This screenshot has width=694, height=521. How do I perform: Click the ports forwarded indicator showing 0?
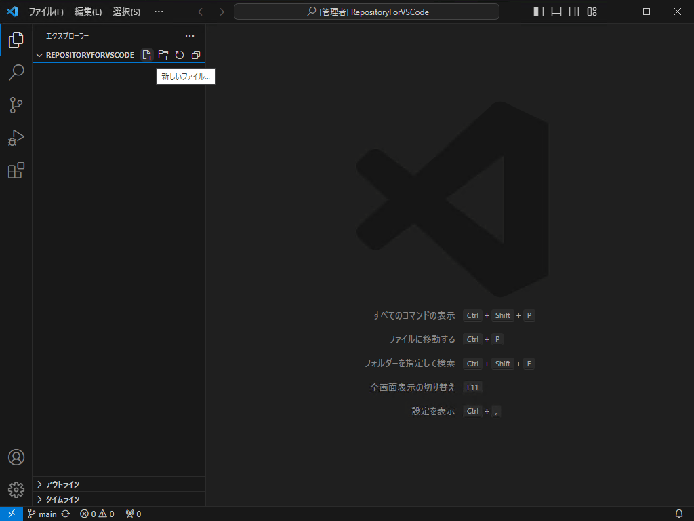(134, 514)
